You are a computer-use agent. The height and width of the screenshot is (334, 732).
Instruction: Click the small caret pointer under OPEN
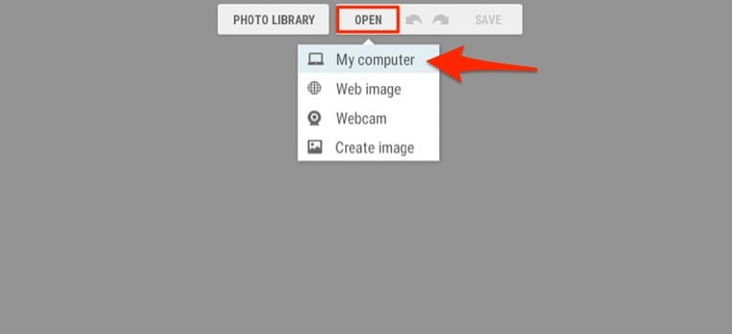tap(368, 42)
